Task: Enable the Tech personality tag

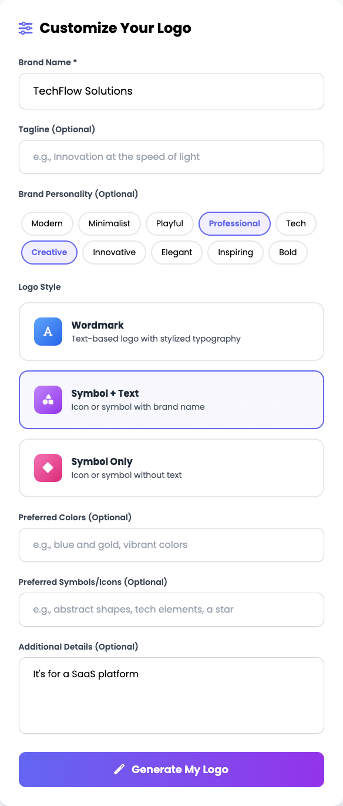Action: click(295, 223)
